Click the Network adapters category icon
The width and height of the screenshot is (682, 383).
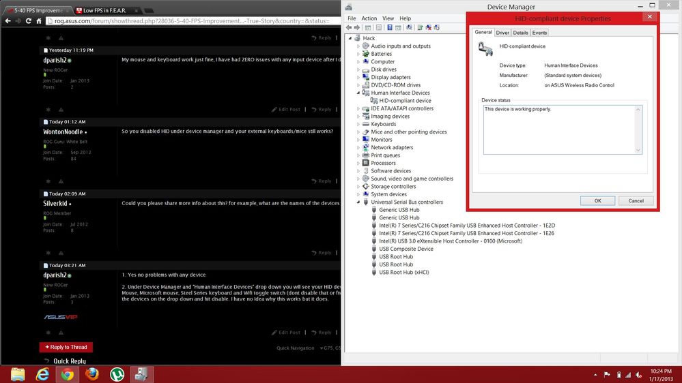click(366, 147)
